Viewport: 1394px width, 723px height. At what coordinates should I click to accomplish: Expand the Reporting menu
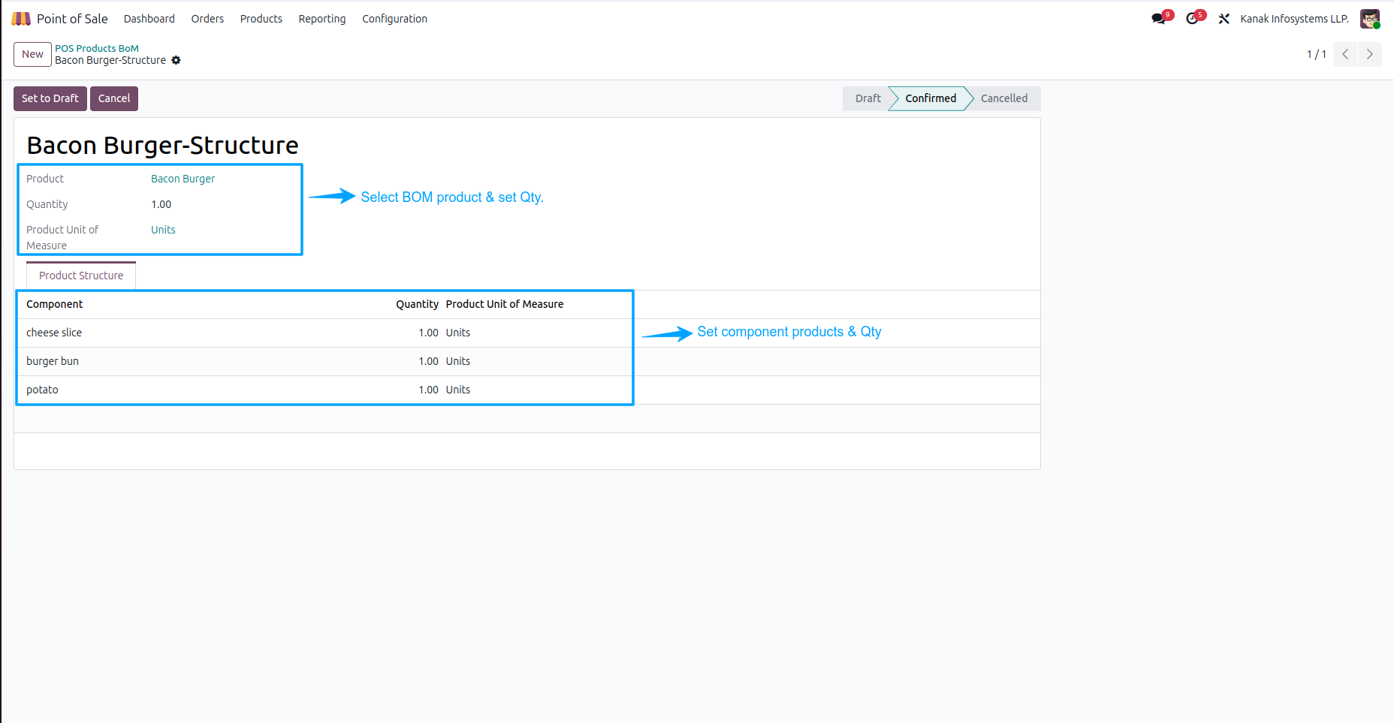coord(321,19)
